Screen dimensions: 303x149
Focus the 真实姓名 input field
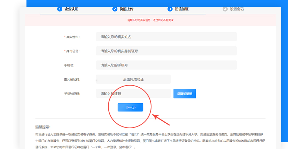tap(166, 37)
